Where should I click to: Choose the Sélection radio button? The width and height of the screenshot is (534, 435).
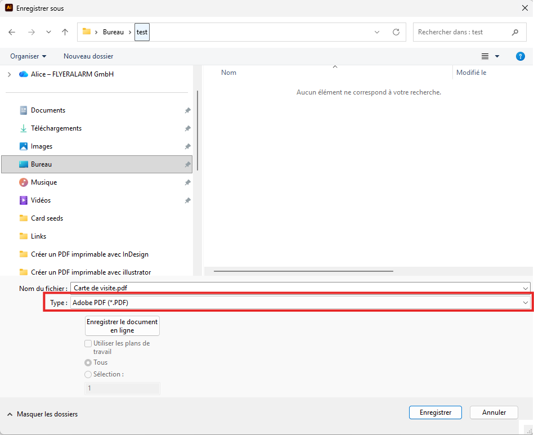coord(88,374)
